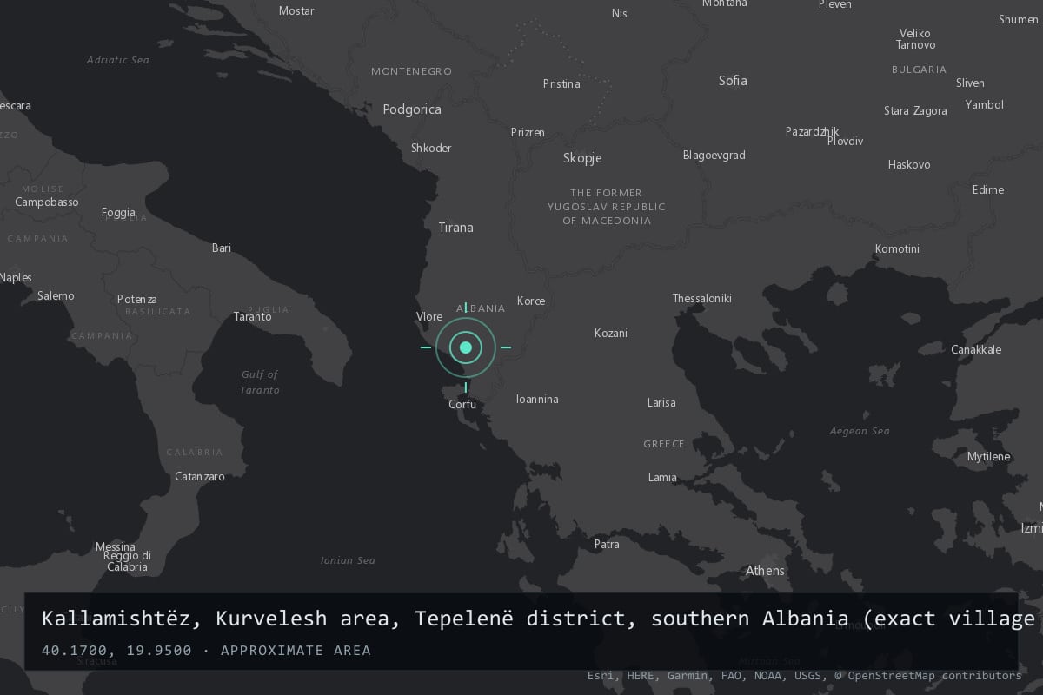Click the Corfu label
This screenshot has width=1043, height=695.
coord(462,405)
